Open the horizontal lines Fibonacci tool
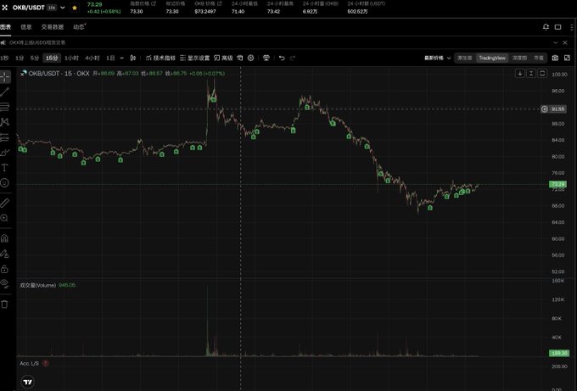The height and width of the screenshot is (391, 577). [x=5, y=107]
